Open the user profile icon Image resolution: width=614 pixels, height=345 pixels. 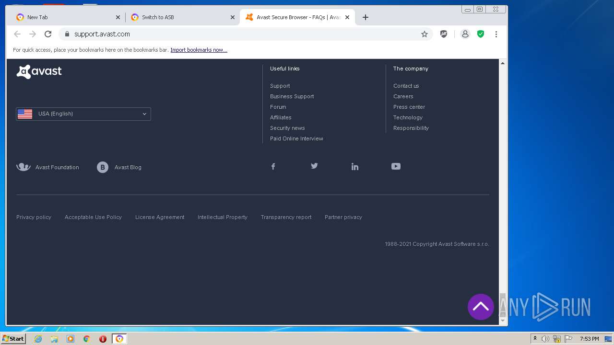click(465, 34)
